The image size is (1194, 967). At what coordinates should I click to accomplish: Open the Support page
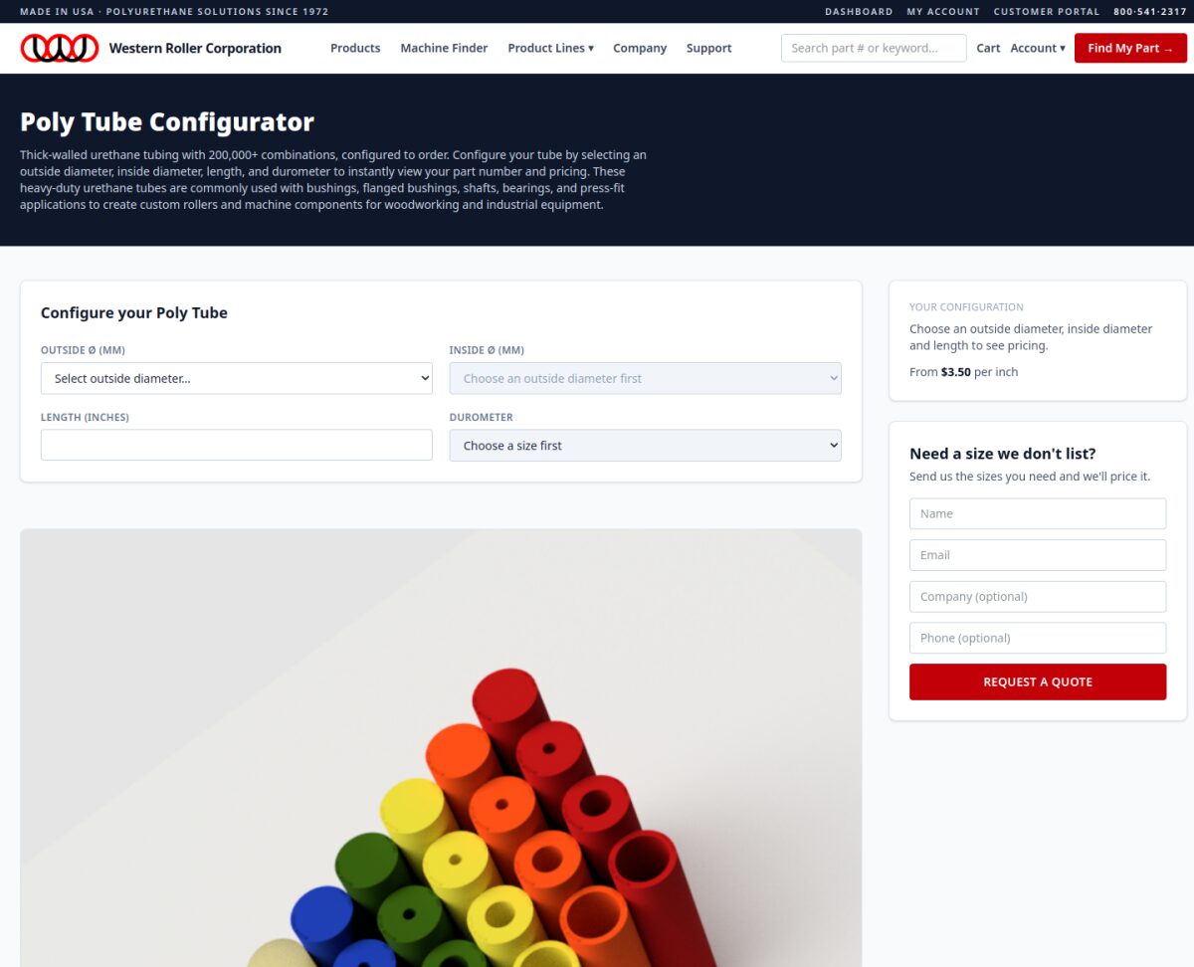pyautogui.click(x=708, y=48)
